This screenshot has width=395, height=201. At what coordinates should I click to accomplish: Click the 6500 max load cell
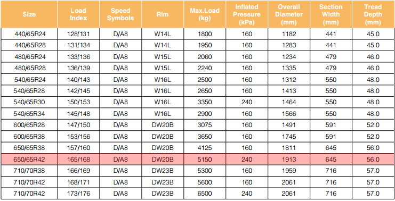205,194
